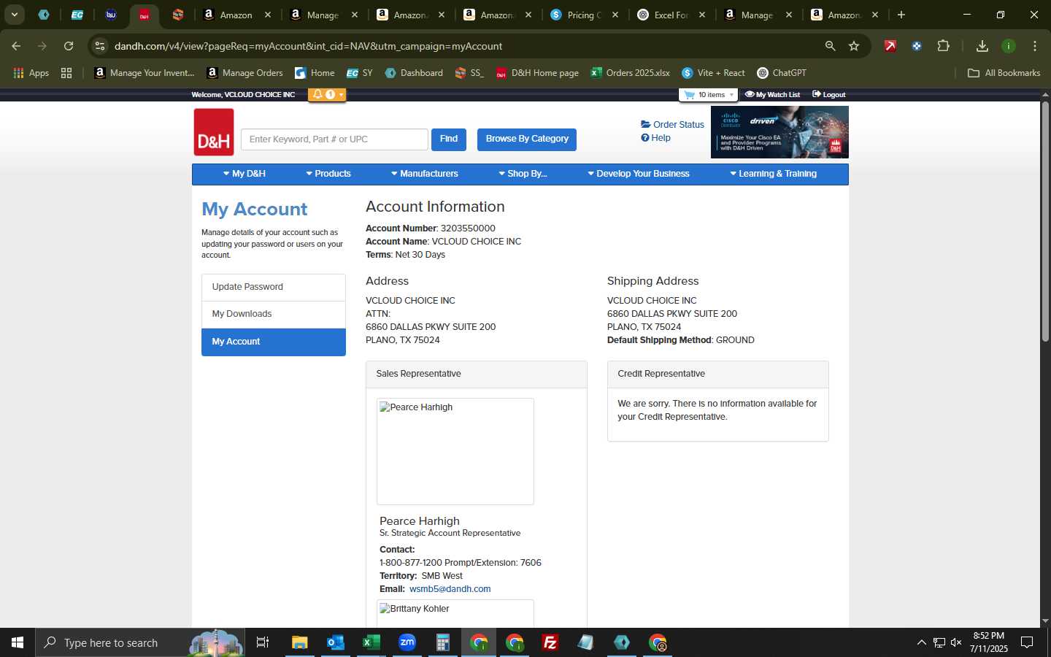Open Orders 2025.xlsx bookmark
The image size is (1051, 657).
point(631,73)
